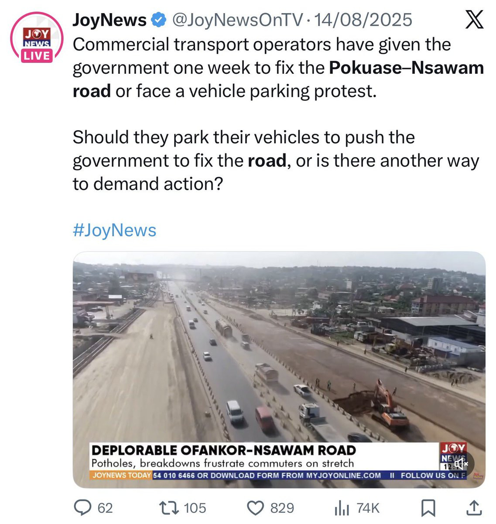The height and width of the screenshot is (524, 496).
Task: Open the tweet date 14/08/2025
Action: 363,20
